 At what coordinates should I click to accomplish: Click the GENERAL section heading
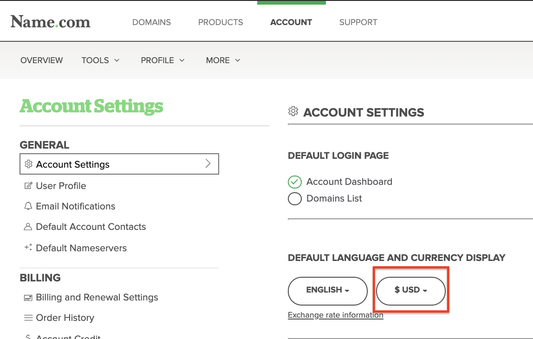44,145
